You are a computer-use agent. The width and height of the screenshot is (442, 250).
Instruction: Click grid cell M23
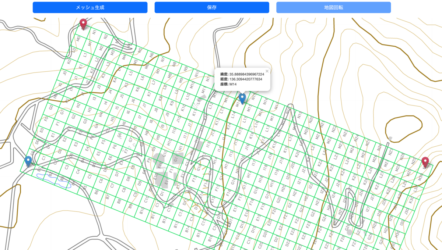341,144
